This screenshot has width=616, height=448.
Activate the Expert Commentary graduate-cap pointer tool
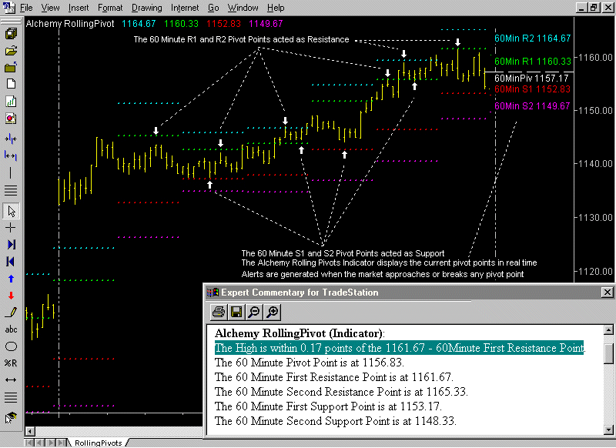coord(11,417)
